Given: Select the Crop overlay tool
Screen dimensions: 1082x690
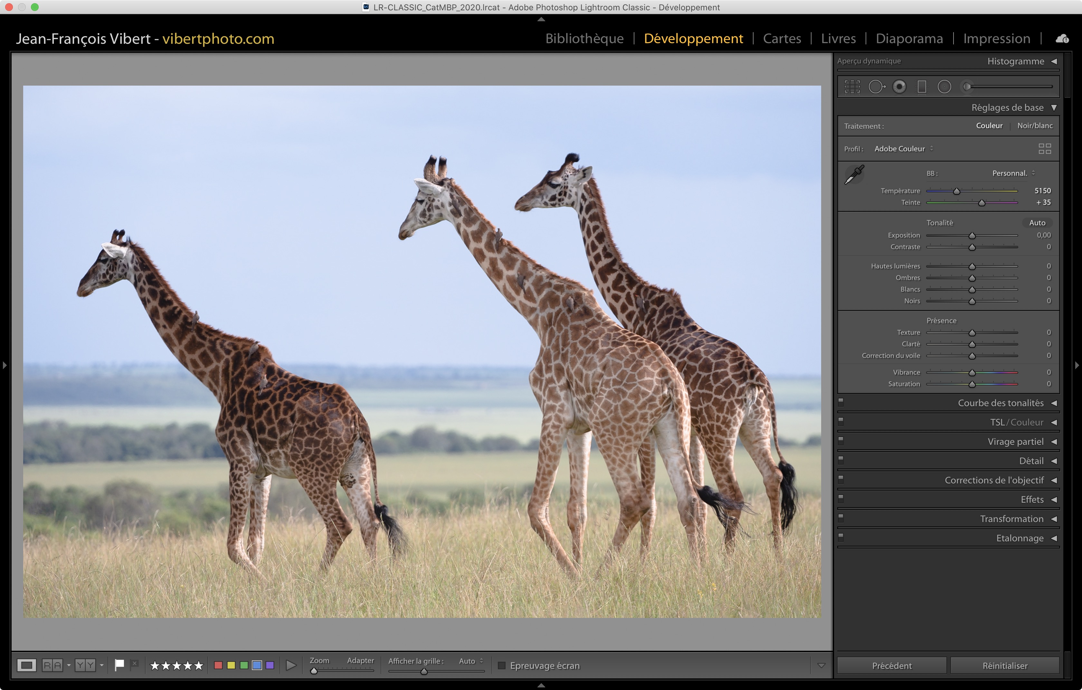Looking at the screenshot, I should tap(852, 87).
